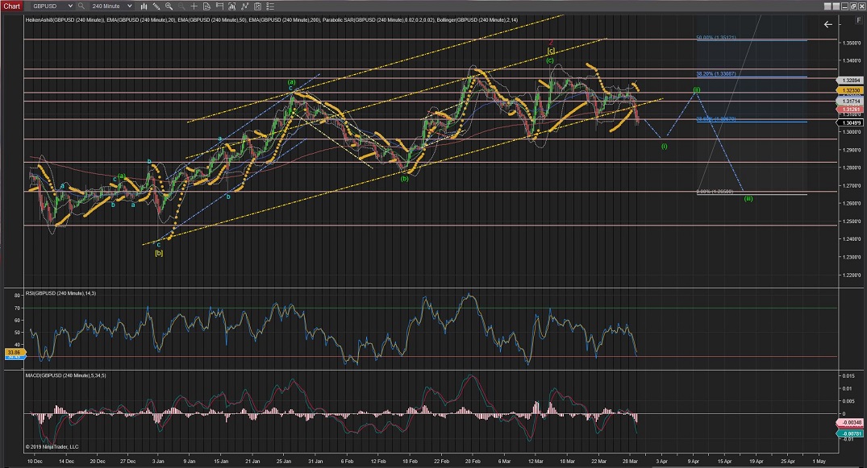The image size is (867, 468).
Task: Toggle the Chart Trader icon
Action: tap(219, 6)
